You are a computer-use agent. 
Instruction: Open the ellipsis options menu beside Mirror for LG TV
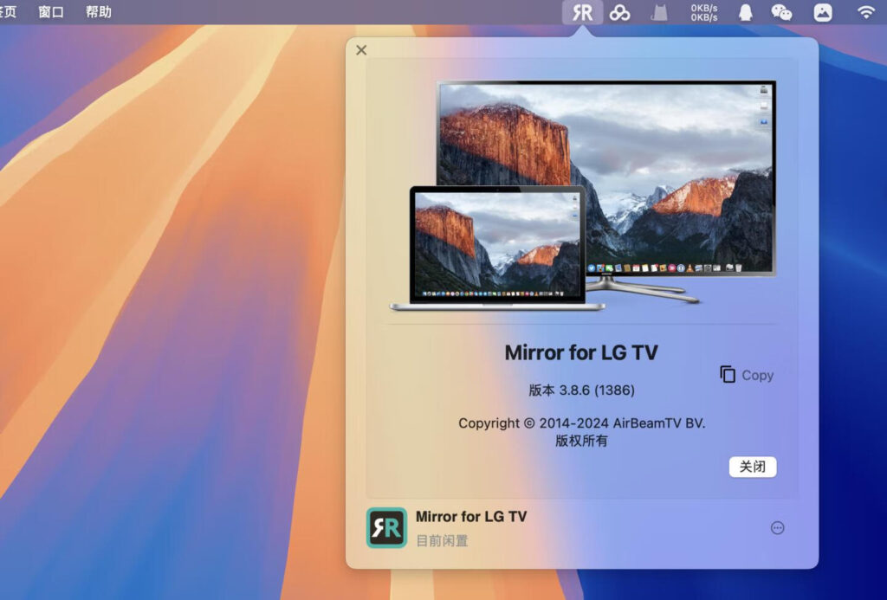[x=777, y=526]
